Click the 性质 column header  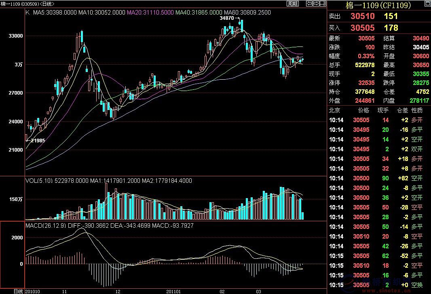tap(417, 110)
